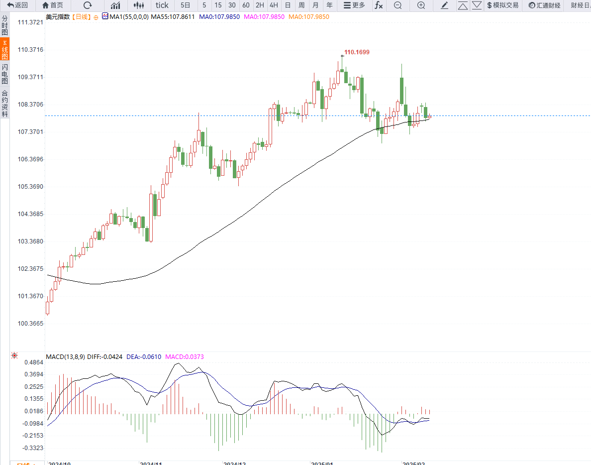
Task: Toggle the MA1 indicator icon in chart header
Action: [x=104, y=16]
